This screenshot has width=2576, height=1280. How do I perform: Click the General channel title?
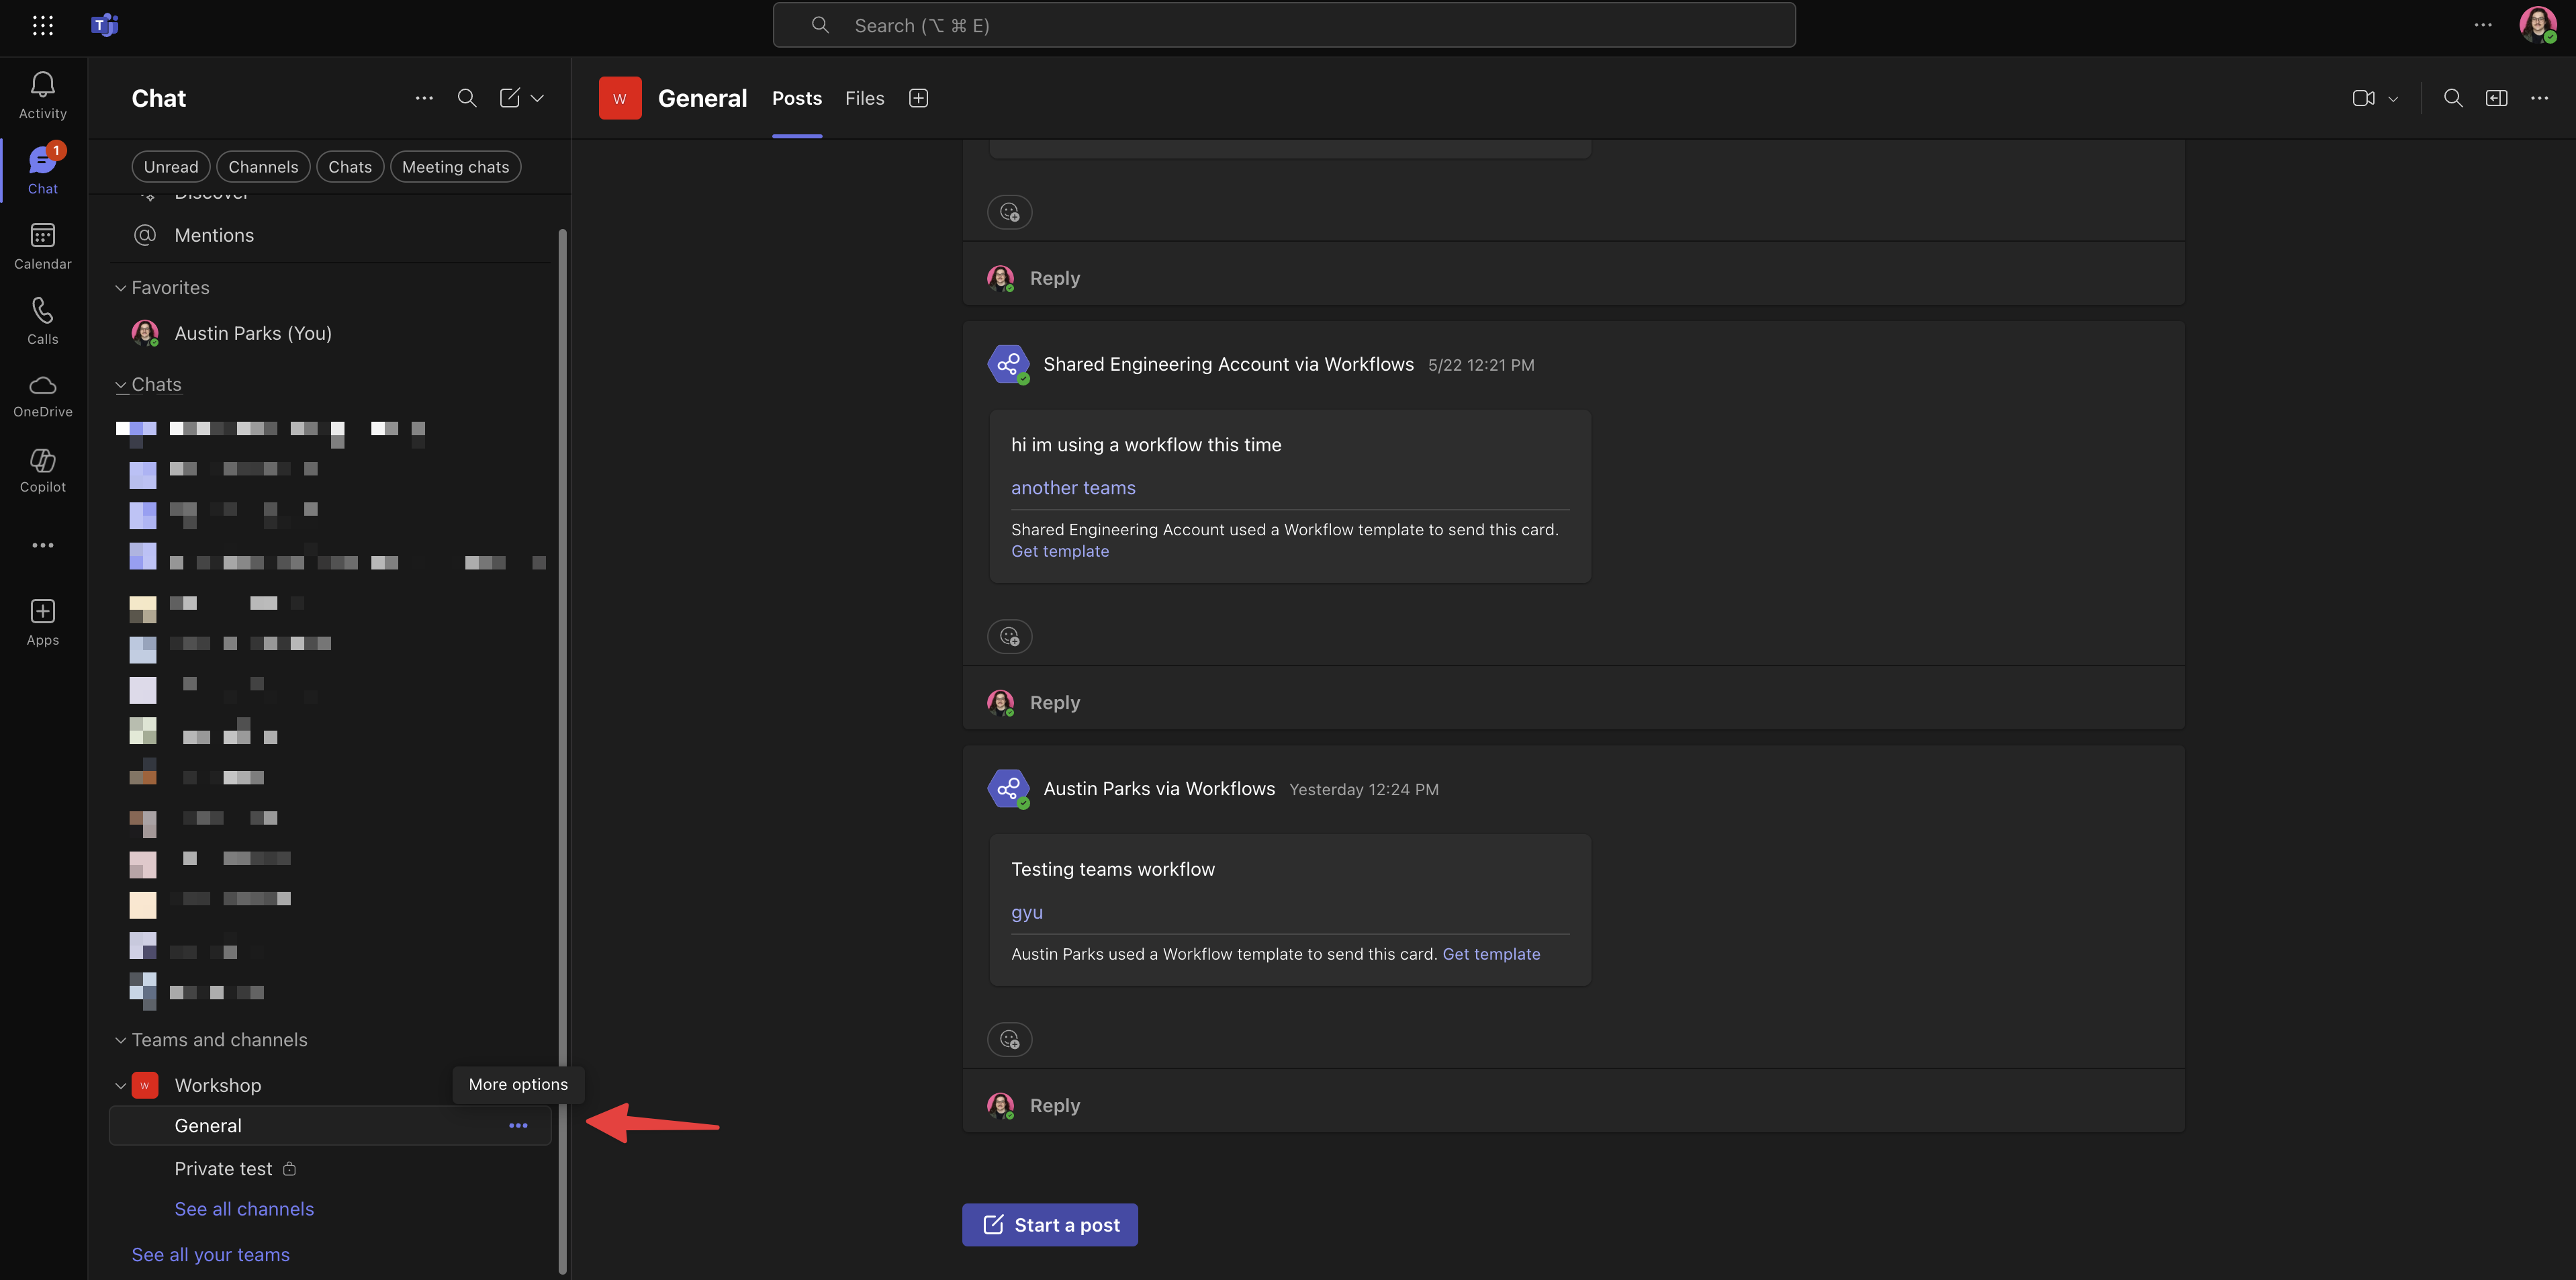pos(702,98)
